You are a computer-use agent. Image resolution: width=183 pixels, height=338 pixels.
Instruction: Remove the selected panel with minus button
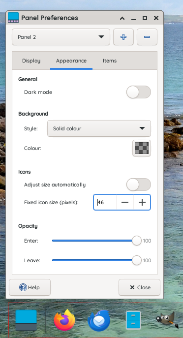(x=147, y=37)
